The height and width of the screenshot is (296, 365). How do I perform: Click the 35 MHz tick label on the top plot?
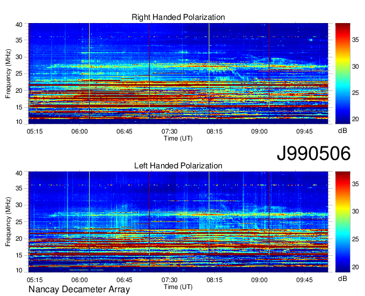click(19, 40)
